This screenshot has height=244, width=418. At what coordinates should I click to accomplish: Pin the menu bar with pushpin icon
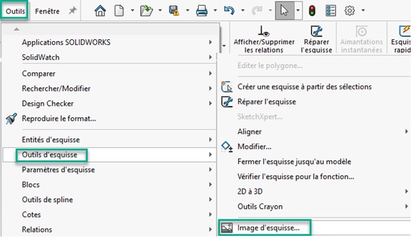click(x=73, y=11)
